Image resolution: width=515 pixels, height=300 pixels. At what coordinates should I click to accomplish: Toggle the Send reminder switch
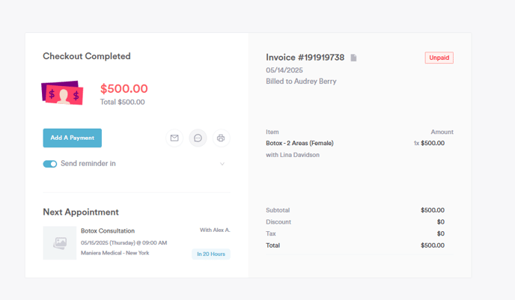50,164
